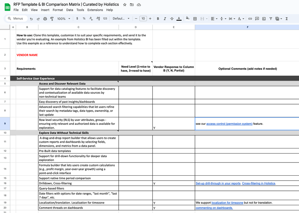Open the horizontal alignment dropdown

[x=214, y=18]
